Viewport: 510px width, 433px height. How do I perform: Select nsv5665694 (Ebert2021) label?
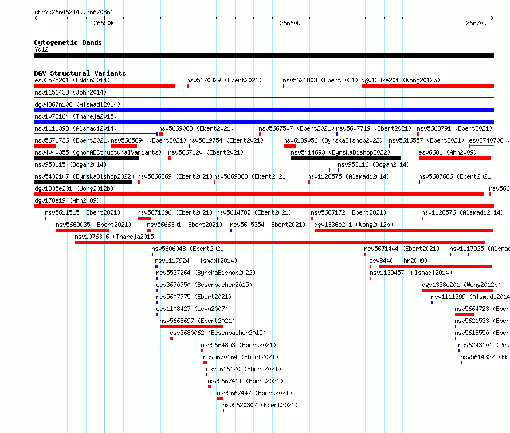(148, 140)
